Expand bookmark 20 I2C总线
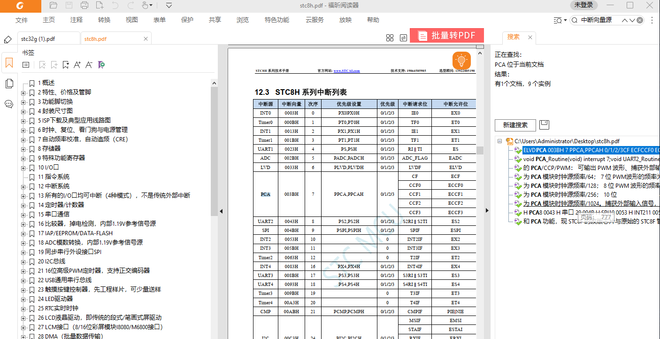660x339 pixels. tap(23, 262)
